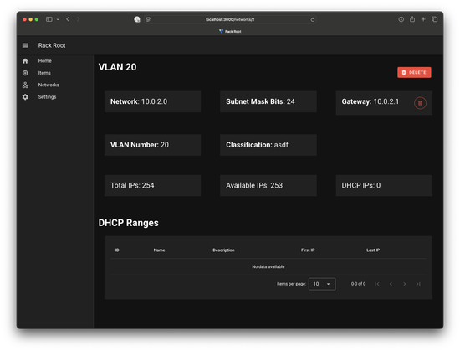460x351 pixels.
Task: Navigate to Settings in sidebar
Action: 47,97
